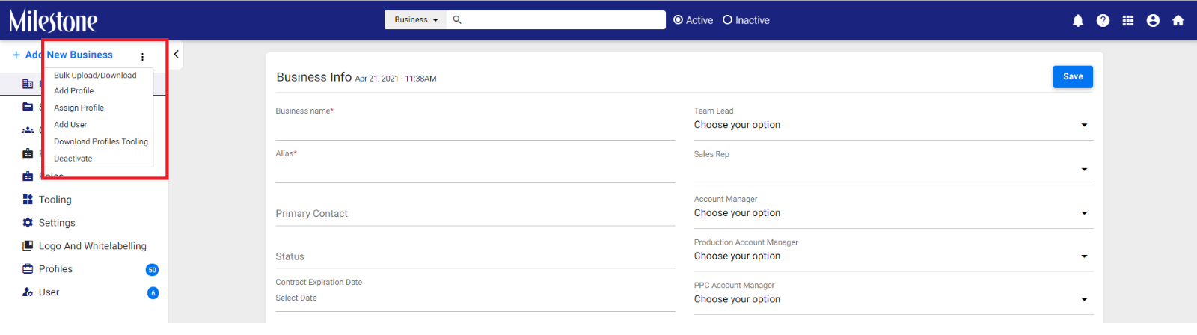Click the Tooling sidebar icon
The width and height of the screenshot is (1197, 335).
28,200
